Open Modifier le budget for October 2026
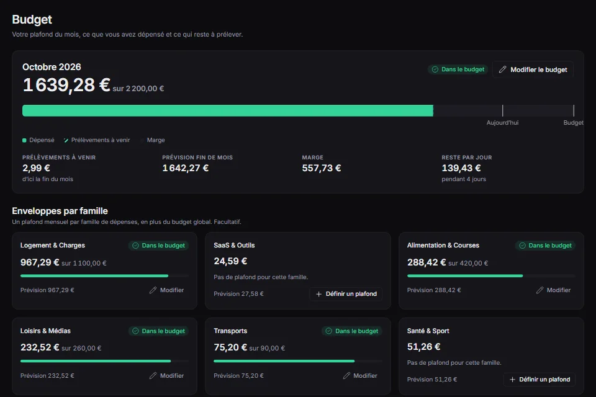The width and height of the screenshot is (596, 397). coord(533,69)
